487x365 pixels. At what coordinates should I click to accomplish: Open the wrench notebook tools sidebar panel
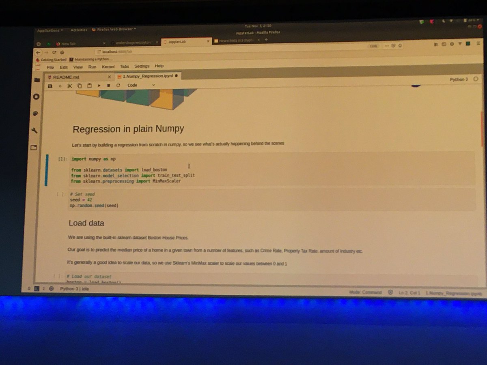point(34,131)
